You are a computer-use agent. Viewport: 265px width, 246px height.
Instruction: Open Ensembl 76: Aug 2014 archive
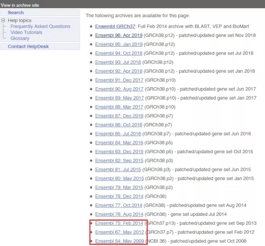click(x=119, y=214)
